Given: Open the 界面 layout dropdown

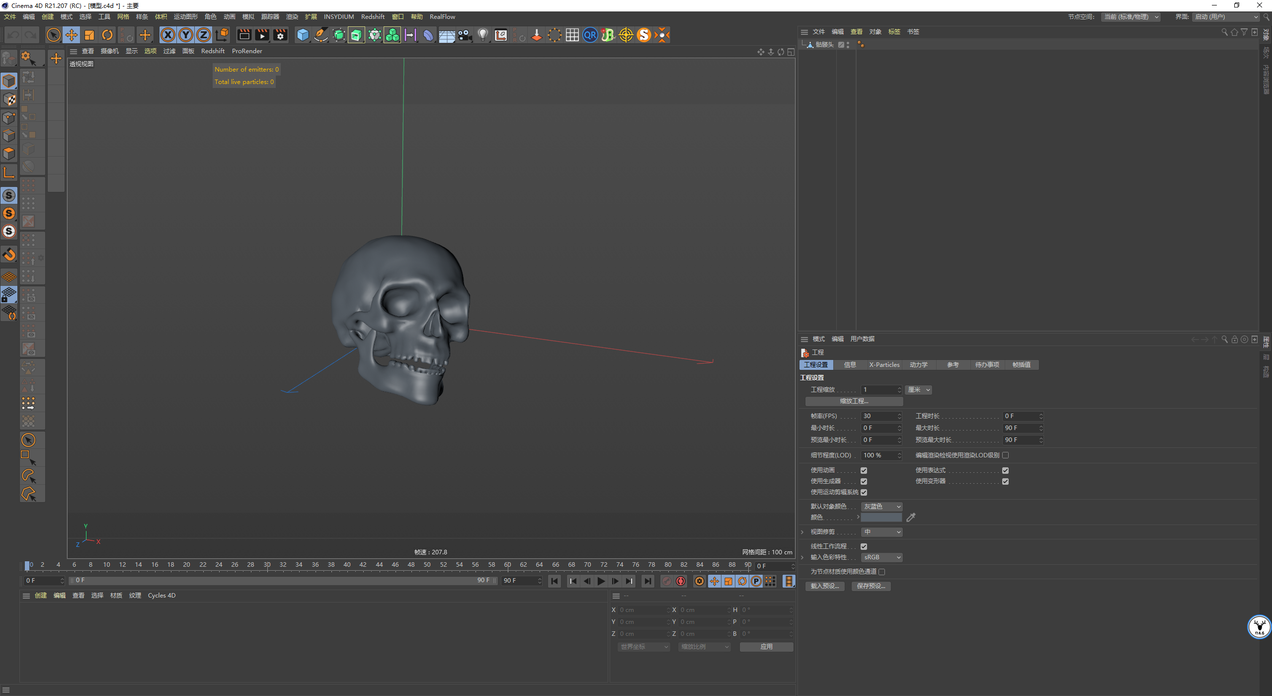Looking at the screenshot, I should 1226,17.
